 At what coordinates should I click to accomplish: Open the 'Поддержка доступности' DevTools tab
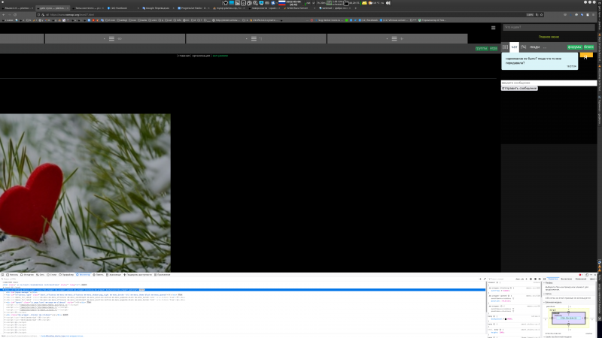(138, 275)
